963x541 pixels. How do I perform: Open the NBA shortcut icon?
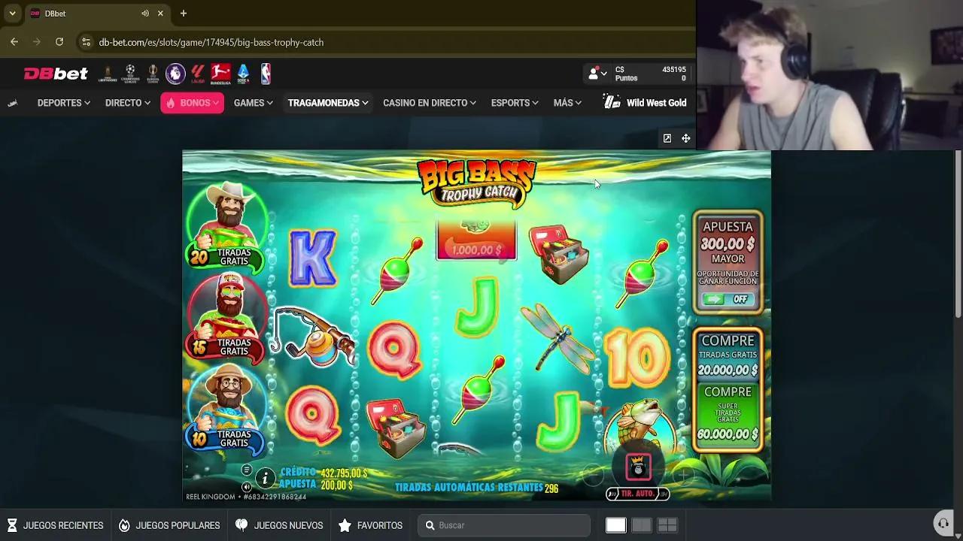[x=266, y=73]
